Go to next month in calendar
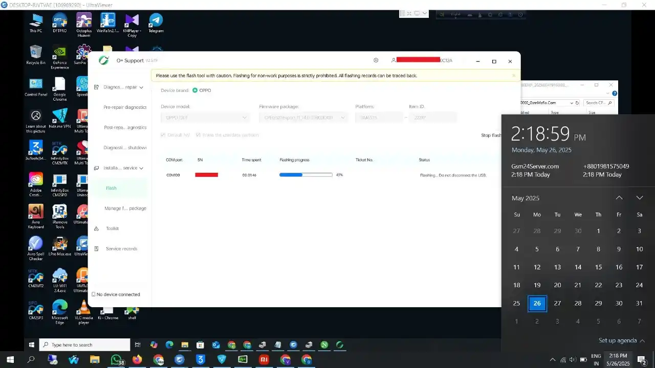Screen dimensions: 655x368 coord(640,198)
